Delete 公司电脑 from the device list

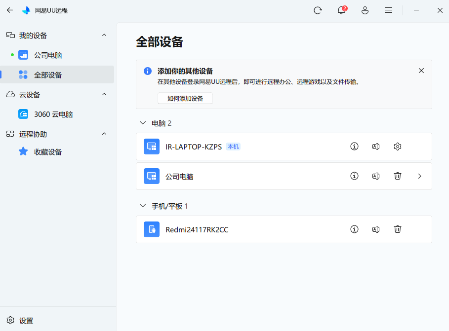[x=398, y=176]
